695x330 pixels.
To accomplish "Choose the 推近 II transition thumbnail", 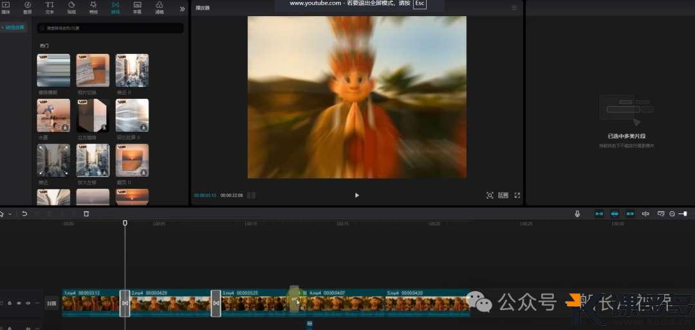I will (x=132, y=70).
